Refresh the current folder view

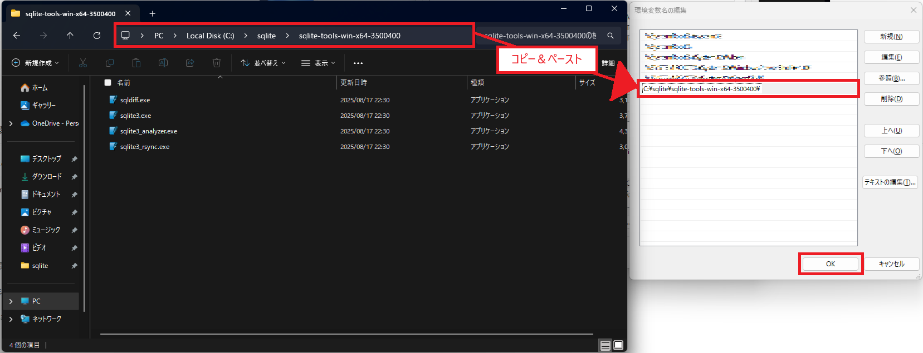click(97, 36)
